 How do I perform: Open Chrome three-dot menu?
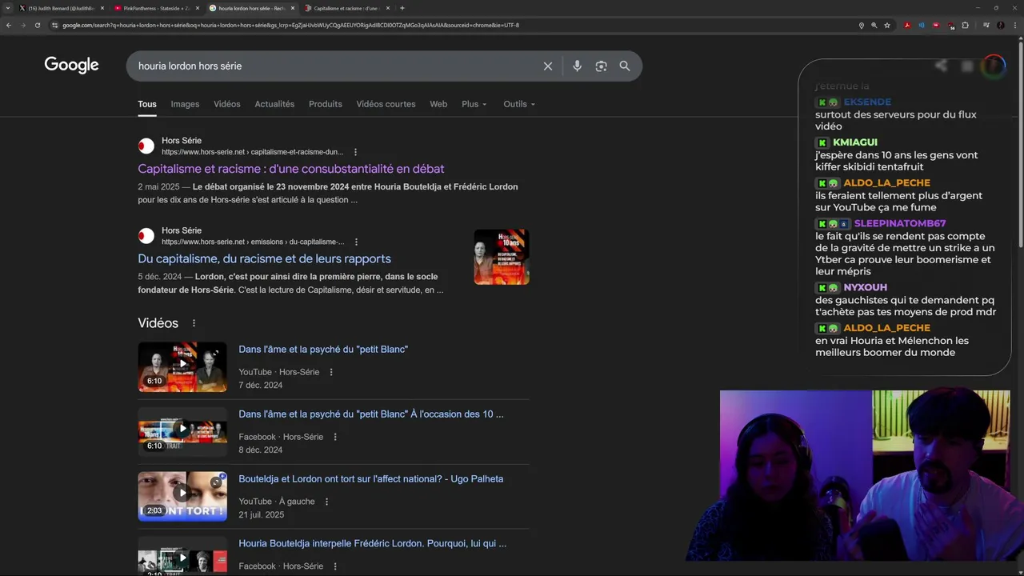tap(1016, 25)
